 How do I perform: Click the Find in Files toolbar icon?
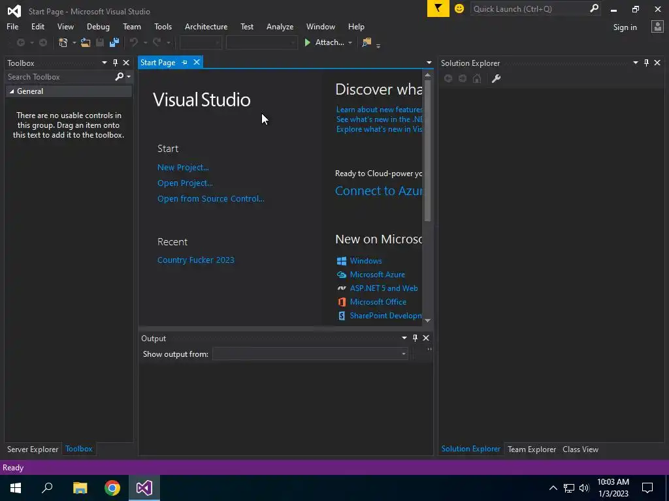367,42
